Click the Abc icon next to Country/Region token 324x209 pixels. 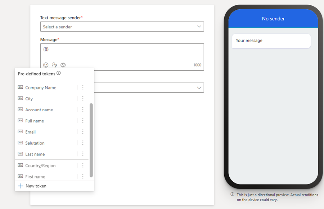point(20,165)
